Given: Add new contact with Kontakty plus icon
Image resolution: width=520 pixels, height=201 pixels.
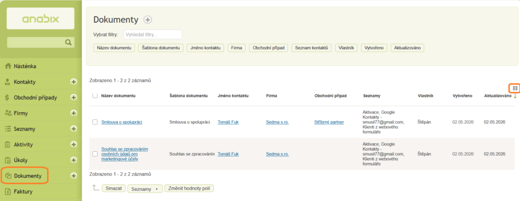Looking at the screenshot, I should tap(74, 82).
